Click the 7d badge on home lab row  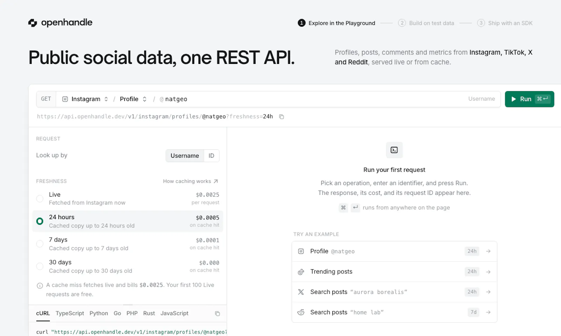[473, 312]
